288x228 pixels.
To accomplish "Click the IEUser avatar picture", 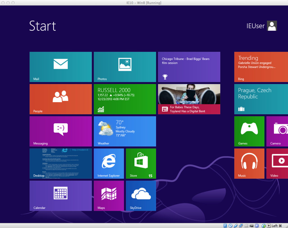I will 272,26.
